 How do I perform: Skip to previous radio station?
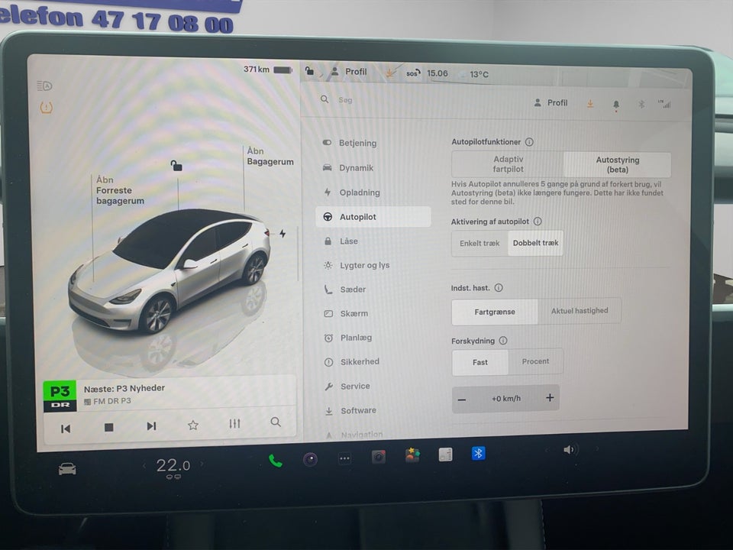pos(66,429)
